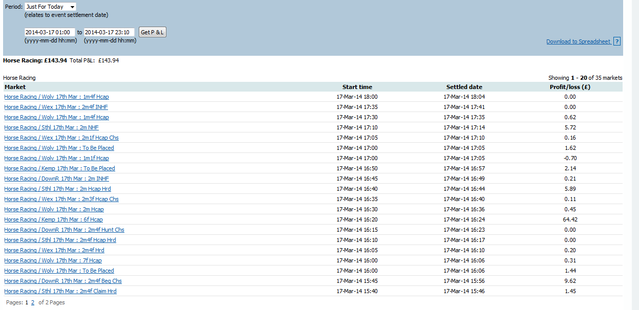Open DownR 17th Mar 2m4f Beg Chs market
Viewport: 639px width, 310px height.
pos(63,281)
